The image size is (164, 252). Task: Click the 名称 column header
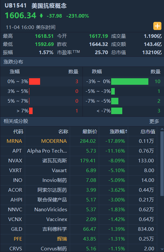pos(63,132)
